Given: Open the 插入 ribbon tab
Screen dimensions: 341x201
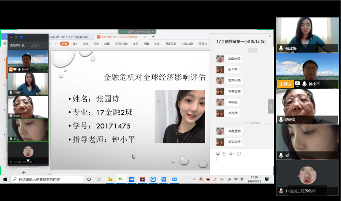Looking at the screenshot, I should (x=75, y=44).
